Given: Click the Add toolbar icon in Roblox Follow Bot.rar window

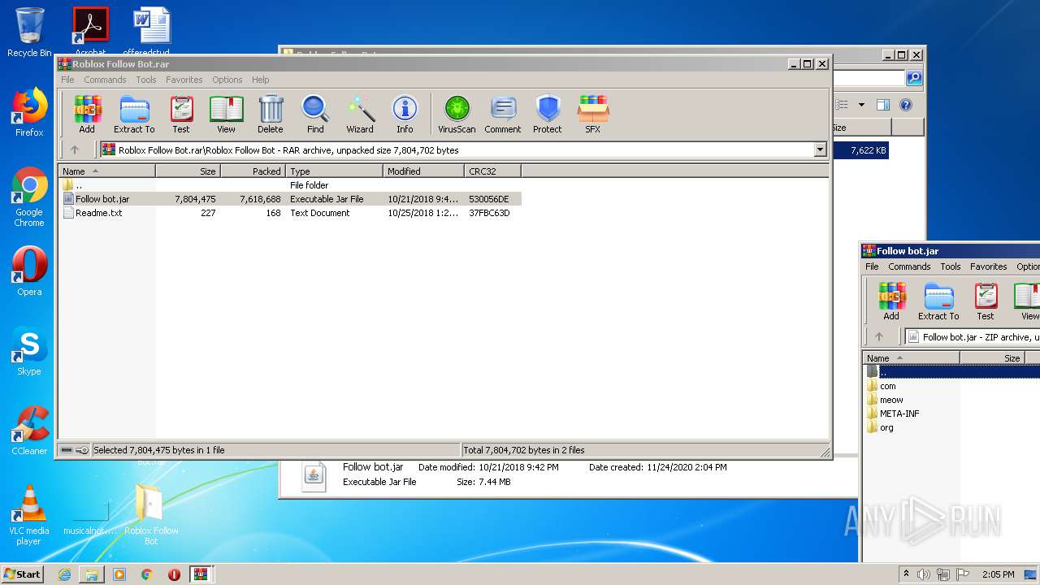Looking at the screenshot, I should 87,114.
